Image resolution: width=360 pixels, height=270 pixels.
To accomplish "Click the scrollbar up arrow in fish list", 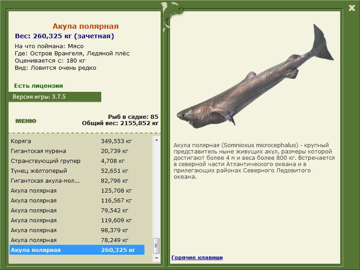I will click(156, 140).
